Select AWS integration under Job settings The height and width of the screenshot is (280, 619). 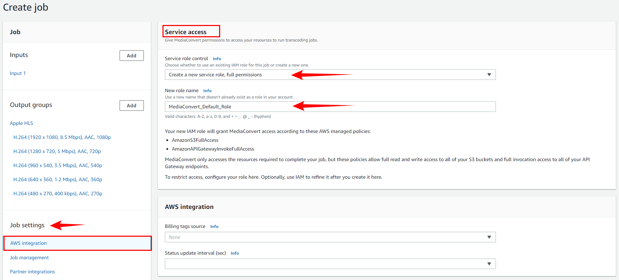click(x=77, y=243)
